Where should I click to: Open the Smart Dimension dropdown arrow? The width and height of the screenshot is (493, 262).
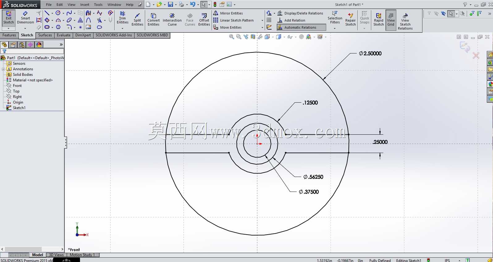(25, 28)
